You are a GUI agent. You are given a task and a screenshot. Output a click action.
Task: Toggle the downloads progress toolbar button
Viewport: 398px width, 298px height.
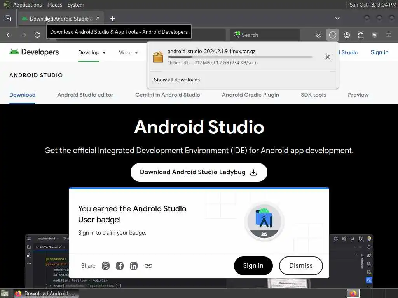point(333,35)
